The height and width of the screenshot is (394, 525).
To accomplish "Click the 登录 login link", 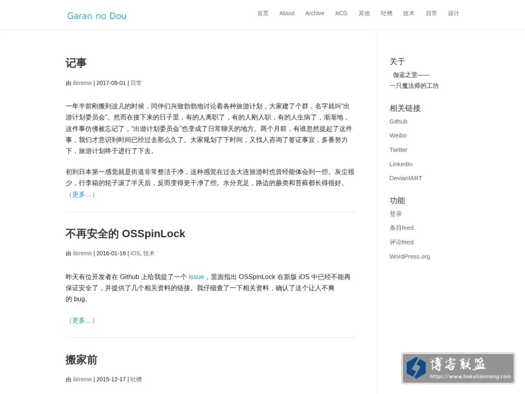I will point(395,214).
